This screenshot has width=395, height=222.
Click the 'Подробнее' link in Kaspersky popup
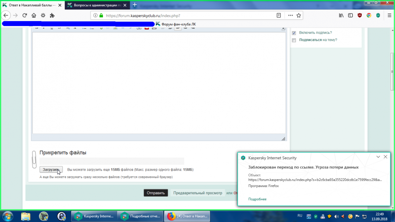click(x=257, y=199)
